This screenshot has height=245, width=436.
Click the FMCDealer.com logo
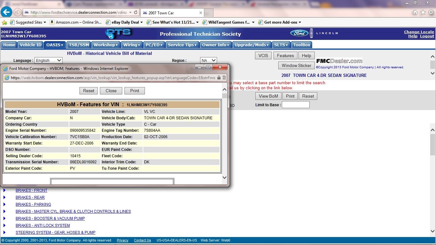point(339,61)
